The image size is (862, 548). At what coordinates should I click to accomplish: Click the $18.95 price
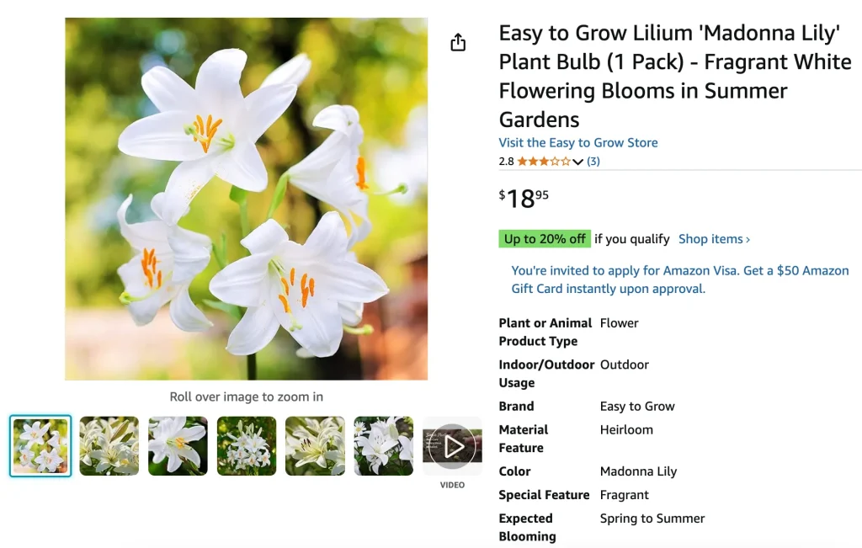pos(524,199)
